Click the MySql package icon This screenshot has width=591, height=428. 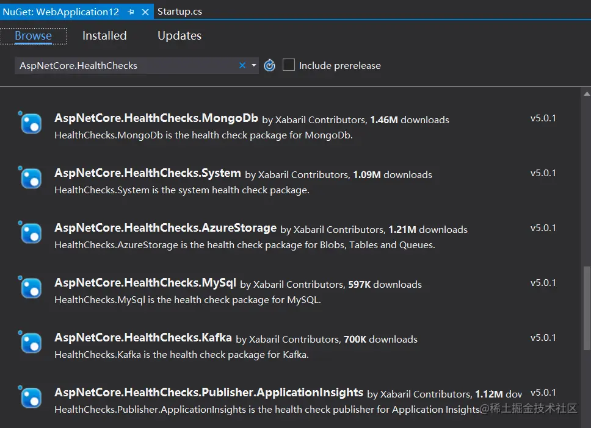tap(30, 288)
